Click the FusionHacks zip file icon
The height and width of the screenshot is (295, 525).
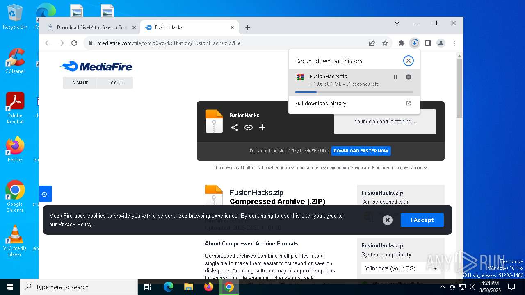point(214,121)
